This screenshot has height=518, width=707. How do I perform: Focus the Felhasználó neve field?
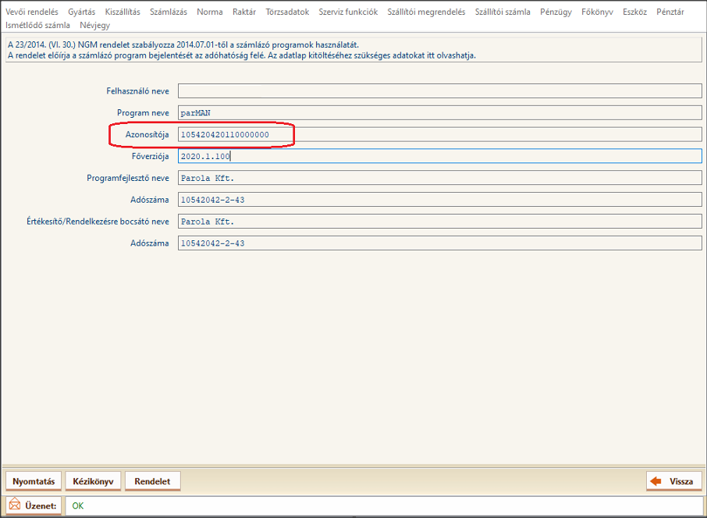click(x=439, y=91)
